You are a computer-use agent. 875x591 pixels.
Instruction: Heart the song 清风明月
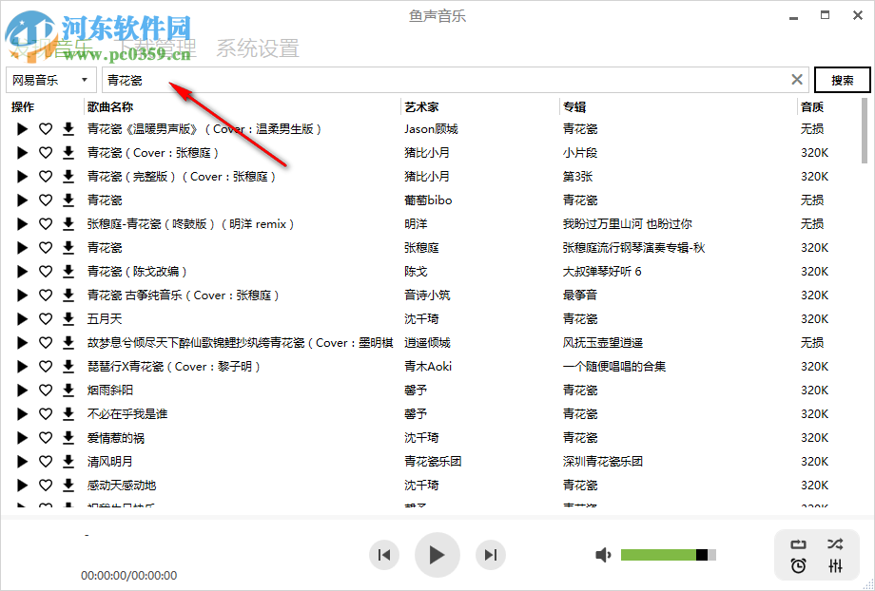[x=45, y=461]
